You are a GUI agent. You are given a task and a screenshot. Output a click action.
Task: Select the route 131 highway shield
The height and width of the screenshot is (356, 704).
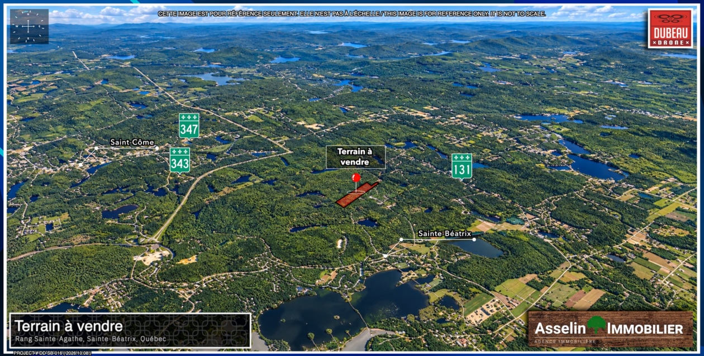[x=462, y=166]
